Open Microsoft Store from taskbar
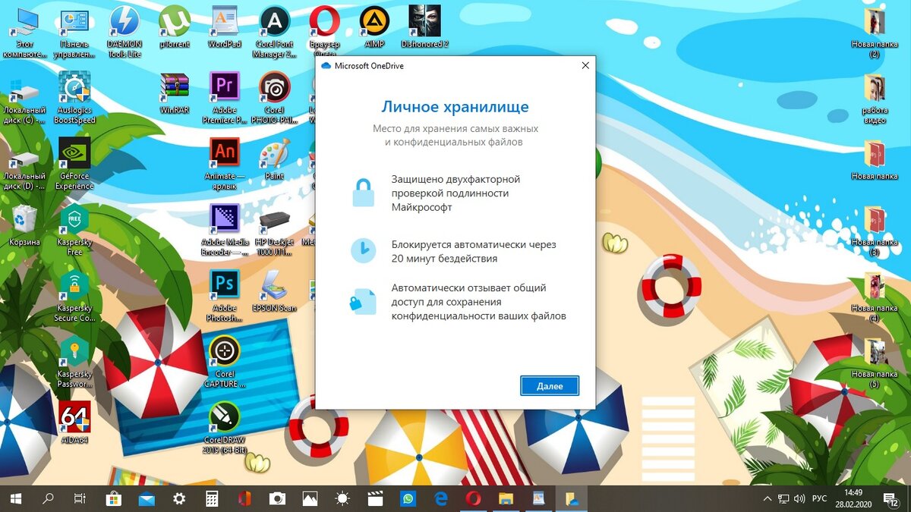This screenshot has height=512, width=911. point(114,498)
